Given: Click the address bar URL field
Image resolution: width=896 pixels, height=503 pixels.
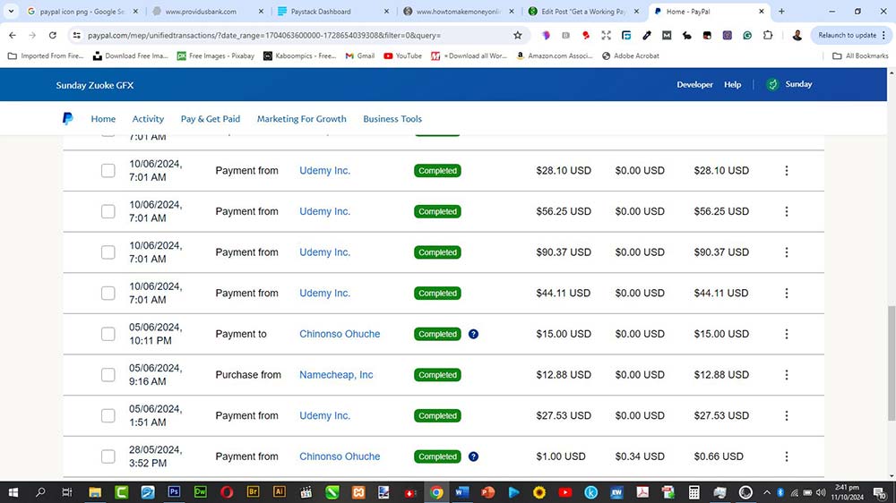Looking at the screenshot, I should point(297,36).
